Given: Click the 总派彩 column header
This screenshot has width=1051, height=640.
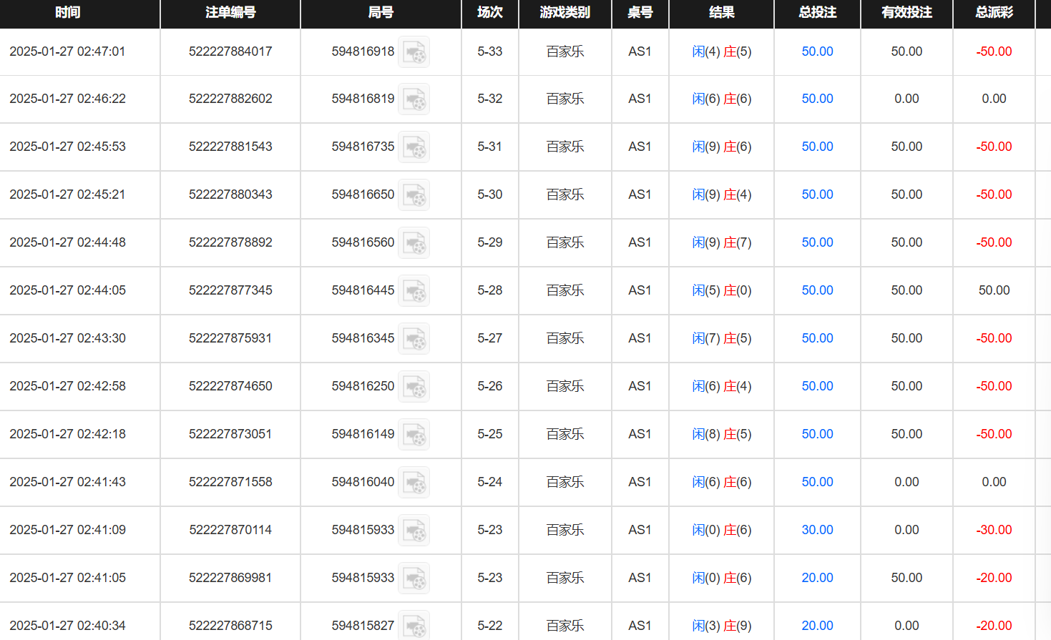Looking at the screenshot, I should [x=994, y=13].
